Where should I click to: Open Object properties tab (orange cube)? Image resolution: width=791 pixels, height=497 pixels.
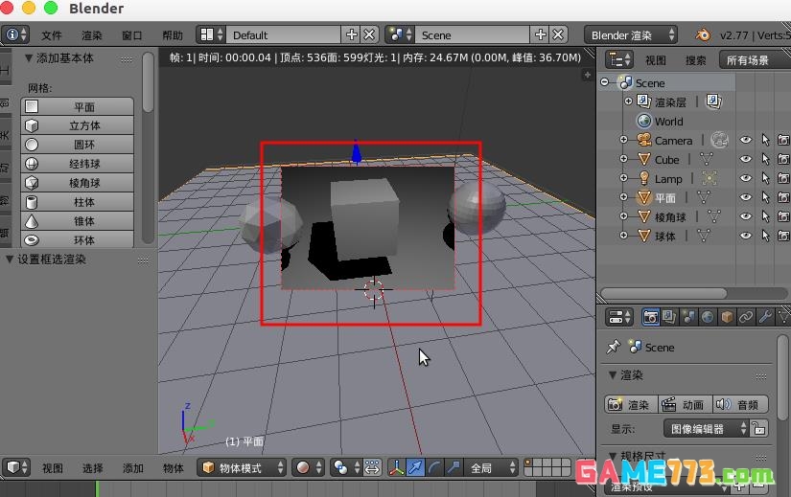coord(727,317)
